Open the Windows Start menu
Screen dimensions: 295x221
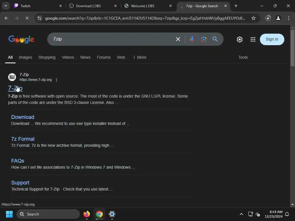tap(9, 214)
